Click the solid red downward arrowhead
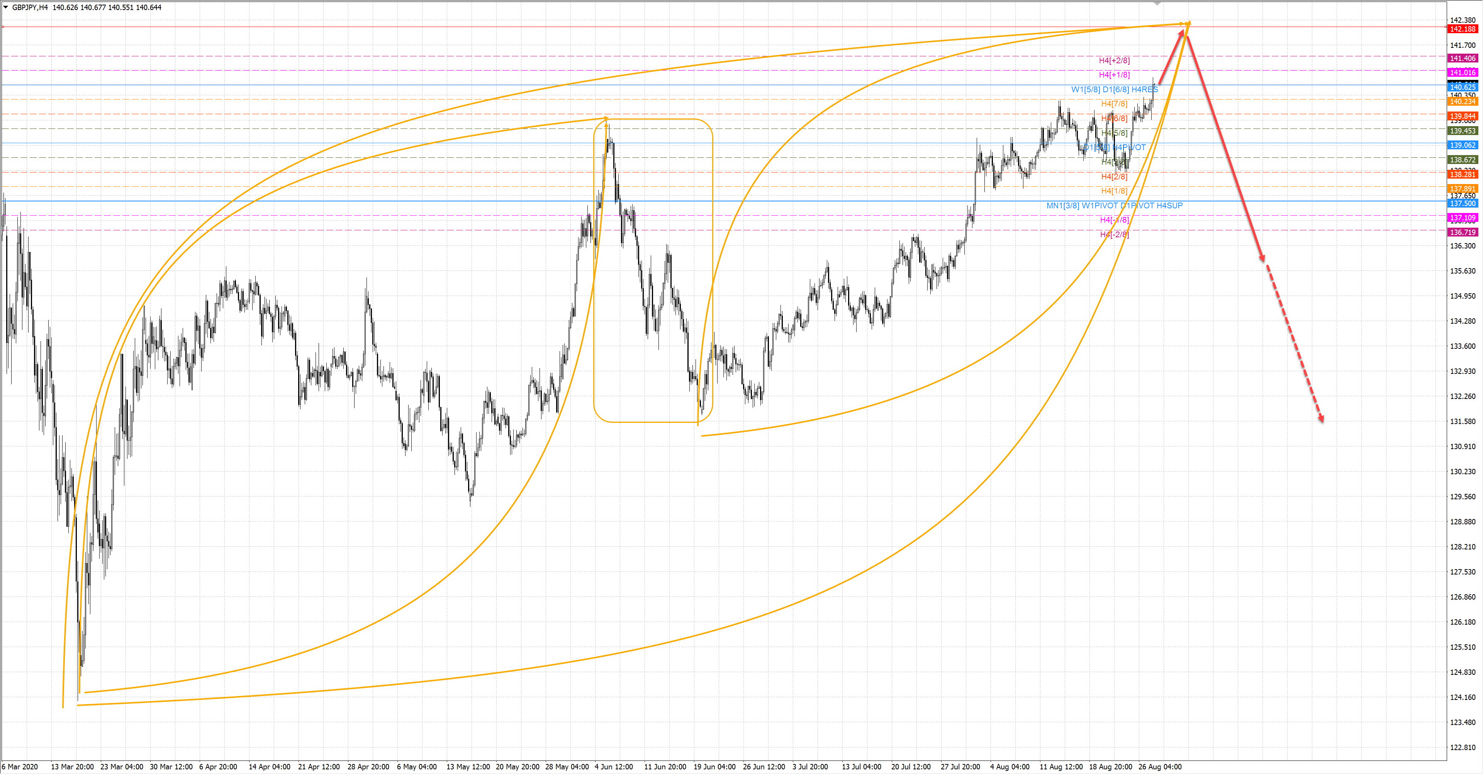Viewport: 1483px width, 774px height. (1262, 257)
